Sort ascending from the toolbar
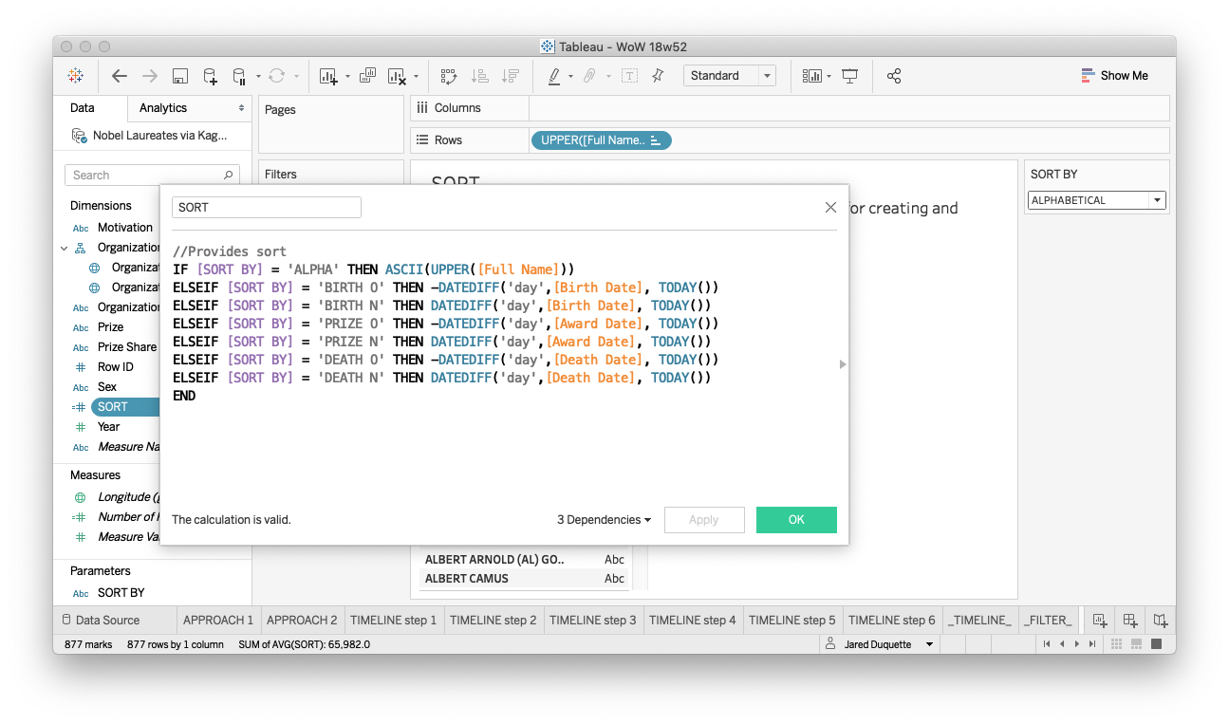 tap(479, 76)
